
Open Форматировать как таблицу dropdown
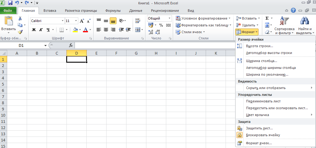click(x=204, y=25)
